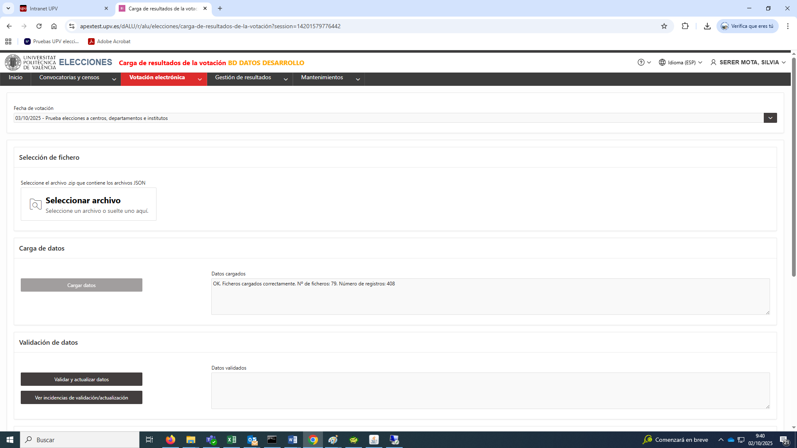Open the Chrome downloads icon

click(707, 26)
